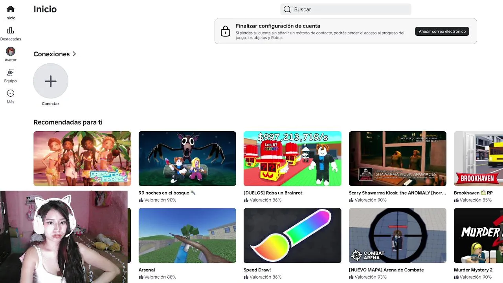503x283 pixels.
Task: Click the Conectar label
Action: 51,104
